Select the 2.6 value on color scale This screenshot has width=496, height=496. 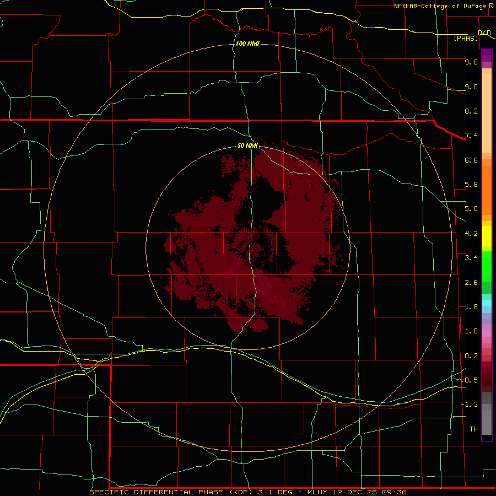pos(471,283)
